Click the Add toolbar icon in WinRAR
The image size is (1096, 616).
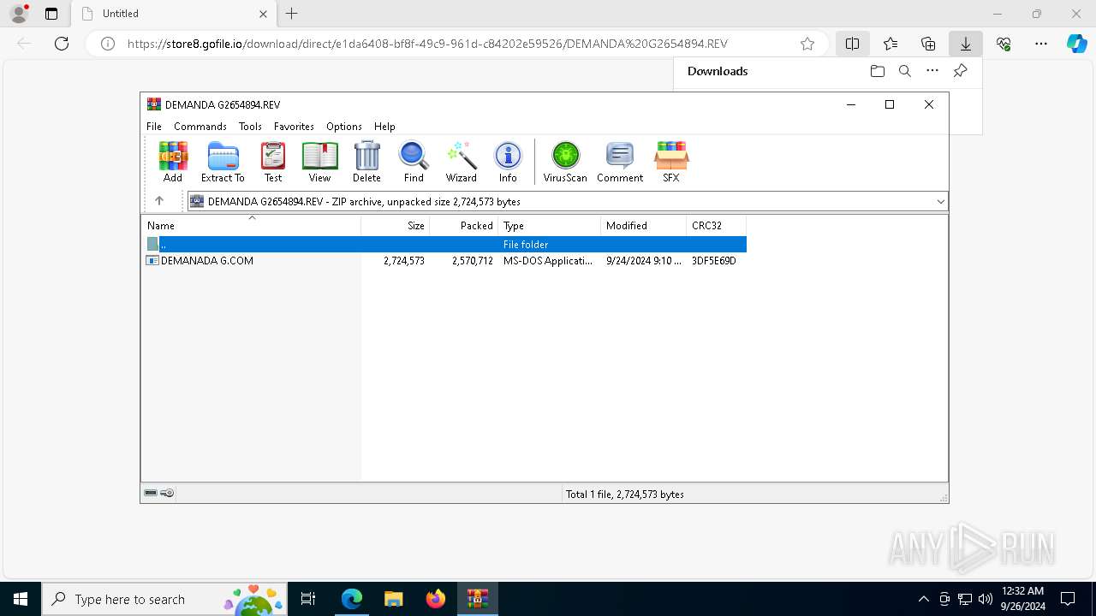point(173,162)
